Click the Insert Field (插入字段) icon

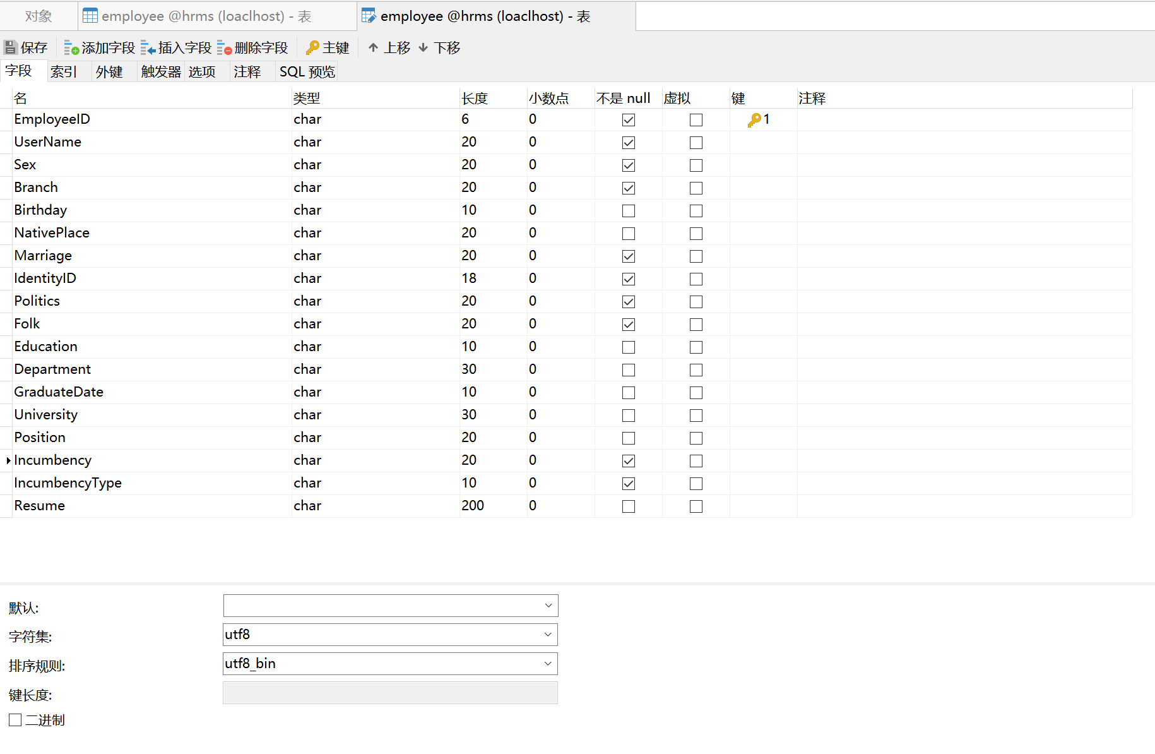[x=148, y=48]
